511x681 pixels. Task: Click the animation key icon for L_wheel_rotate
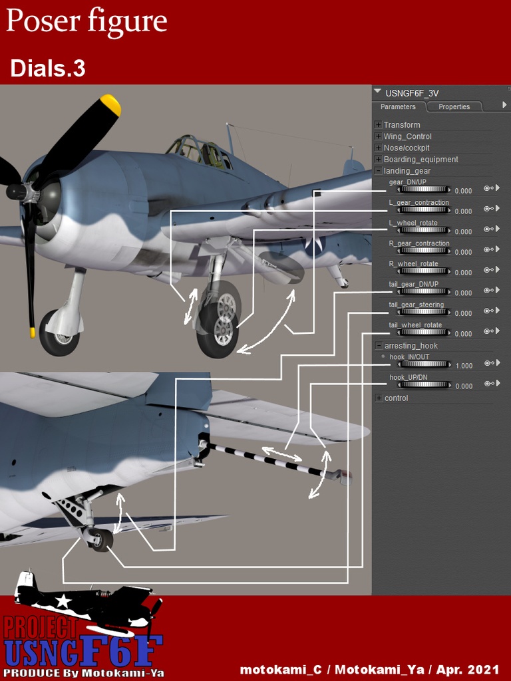coord(489,229)
